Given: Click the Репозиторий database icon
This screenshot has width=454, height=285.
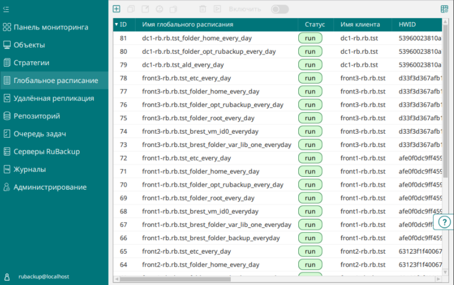Looking at the screenshot, I should [7, 116].
